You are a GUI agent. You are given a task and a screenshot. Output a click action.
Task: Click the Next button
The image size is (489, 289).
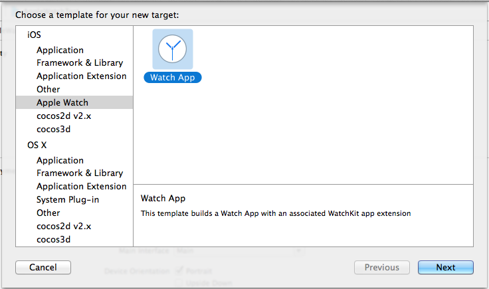(x=445, y=268)
